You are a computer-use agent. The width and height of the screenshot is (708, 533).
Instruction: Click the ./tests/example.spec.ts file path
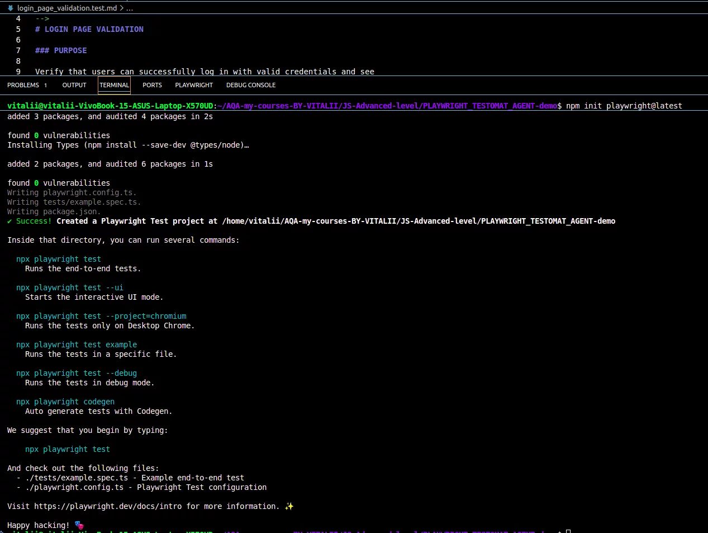77,478
